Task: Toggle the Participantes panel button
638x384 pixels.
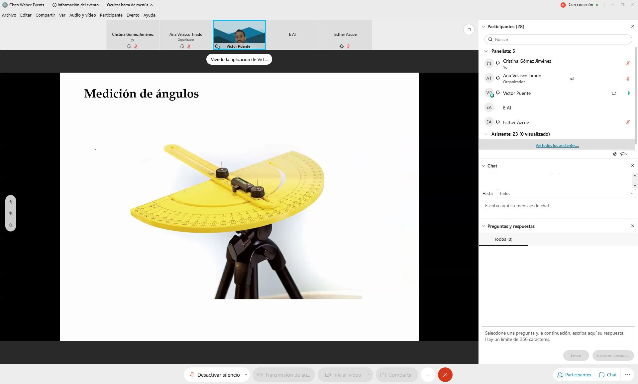Action: pos(574,375)
